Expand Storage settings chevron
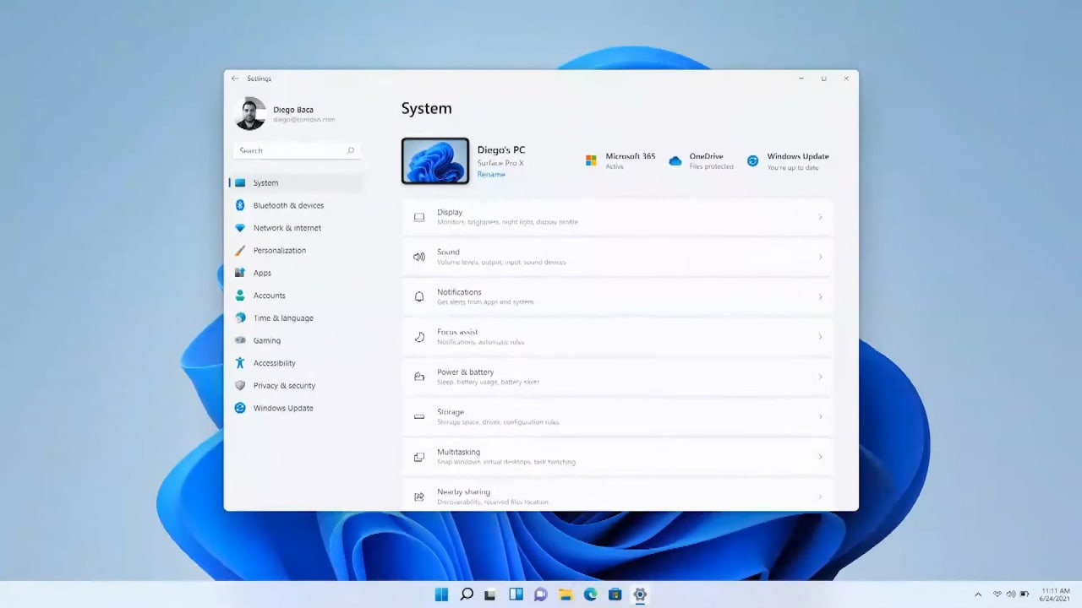Screen dimensions: 1082x608 [820, 416]
